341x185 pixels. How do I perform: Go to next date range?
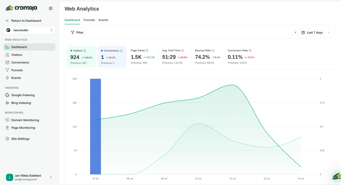[329, 32]
